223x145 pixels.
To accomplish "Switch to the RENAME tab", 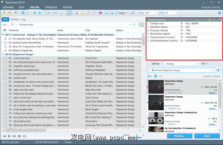I will tap(8, 7).
